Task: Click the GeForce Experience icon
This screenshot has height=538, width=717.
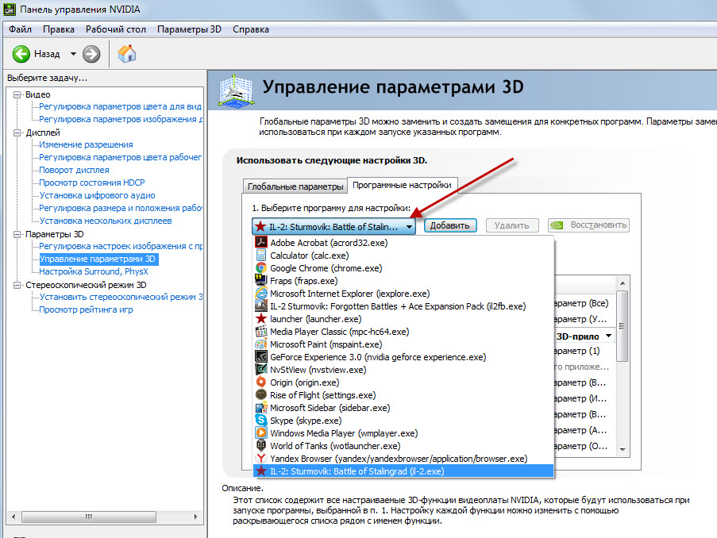Action: (x=261, y=356)
